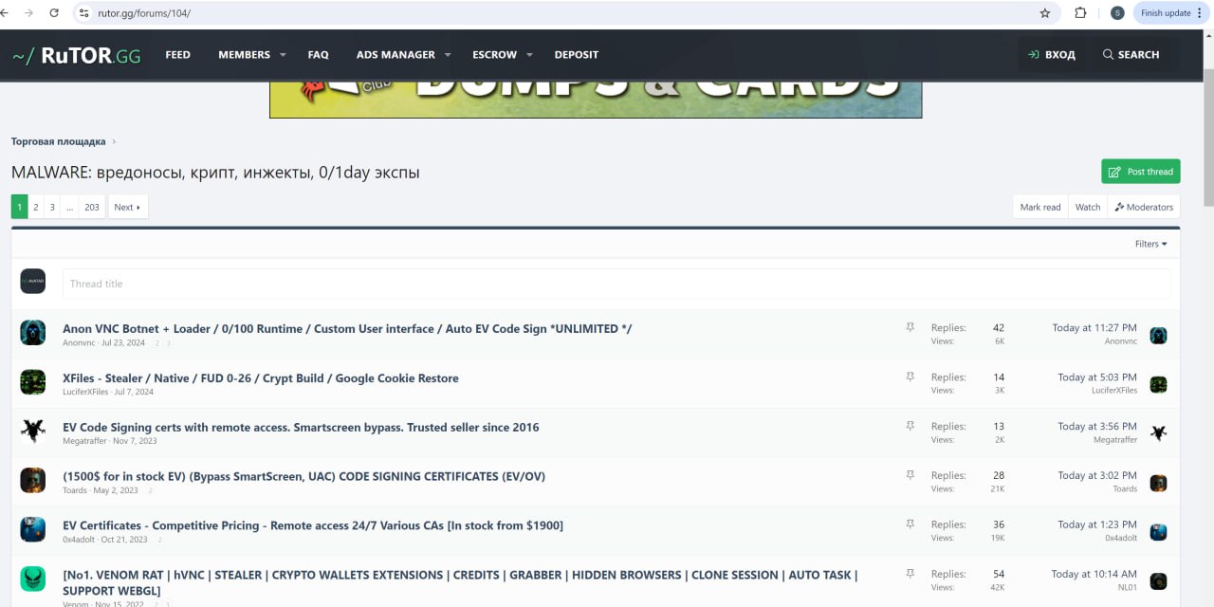Image resolution: width=1214 pixels, height=607 pixels.
Task: Open the FEED nav item
Action: click(x=177, y=55)
